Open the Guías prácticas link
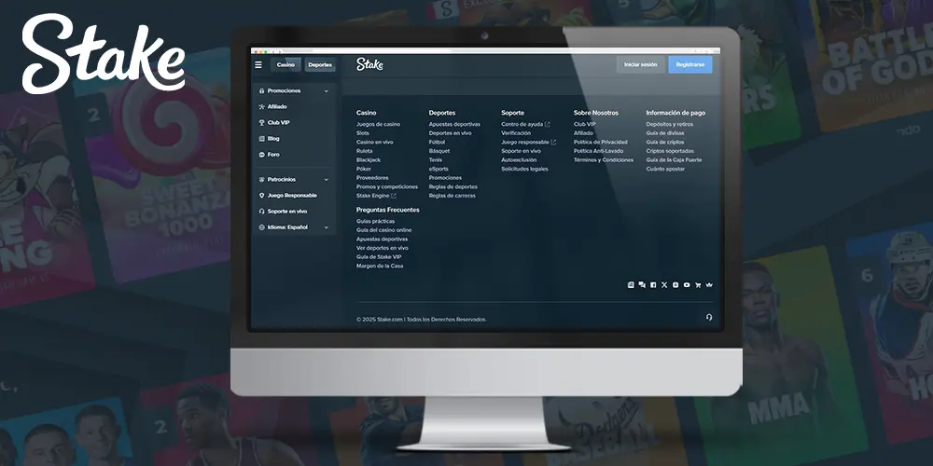 375,221
